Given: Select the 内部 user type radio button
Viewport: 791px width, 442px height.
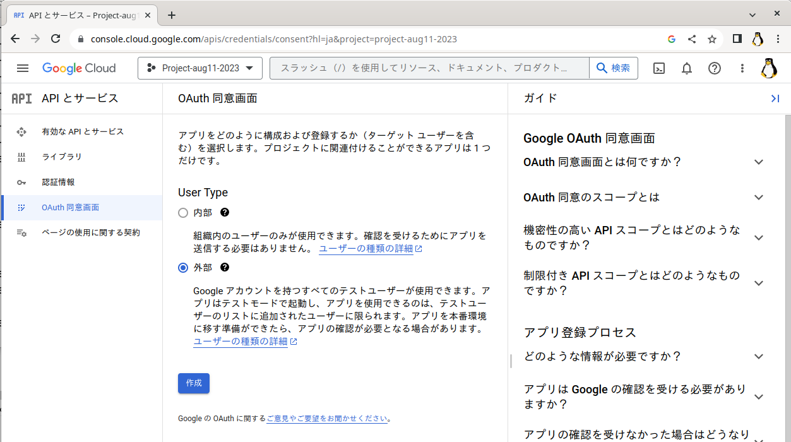Looking at the screenshot, I should coord(183,213).
